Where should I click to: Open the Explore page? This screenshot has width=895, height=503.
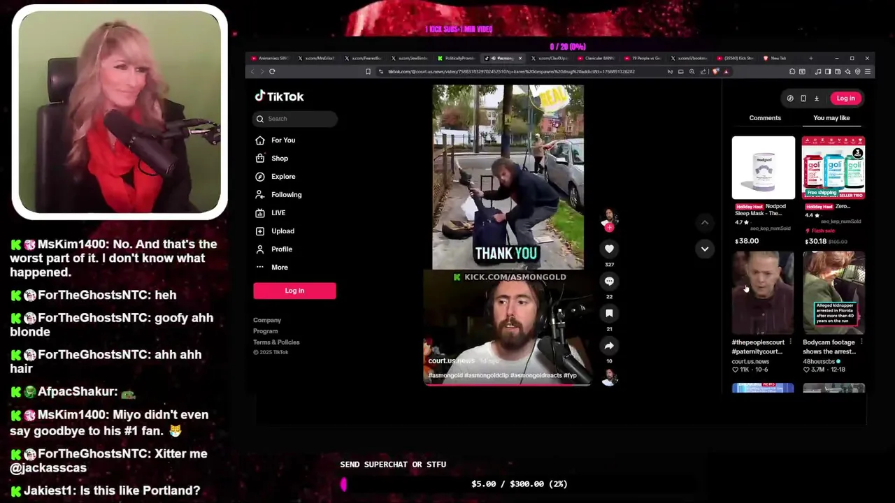click(x=275, y=176)
